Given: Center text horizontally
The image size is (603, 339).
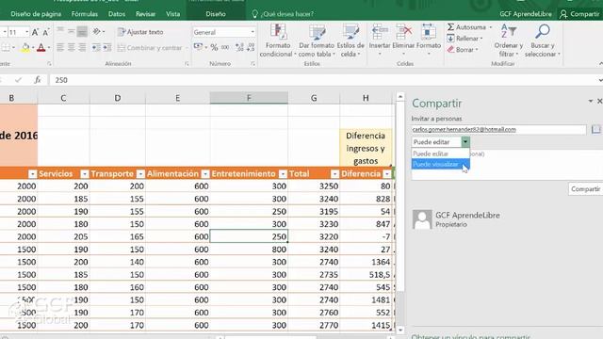Looking at the screenshot, I should [x=72, y=48].
